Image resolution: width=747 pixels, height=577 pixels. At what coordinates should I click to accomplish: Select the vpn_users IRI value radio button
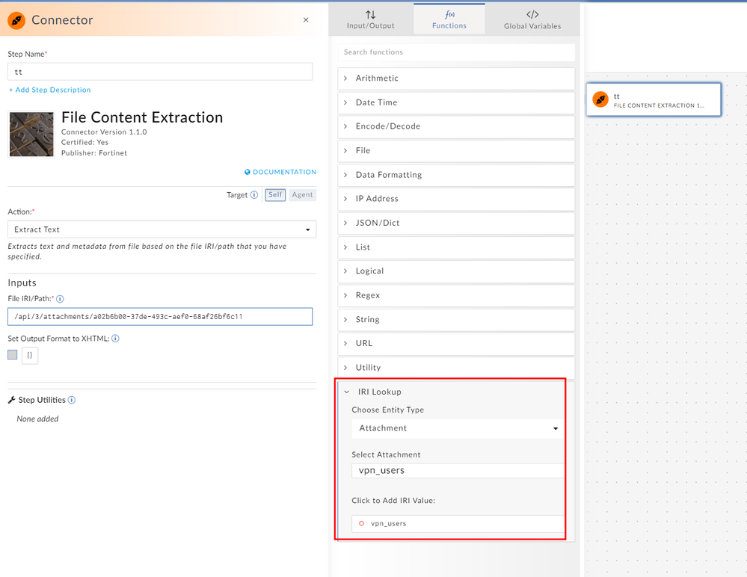click(362, 524)
